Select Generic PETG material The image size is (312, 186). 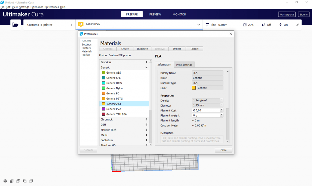click(124, 99)
